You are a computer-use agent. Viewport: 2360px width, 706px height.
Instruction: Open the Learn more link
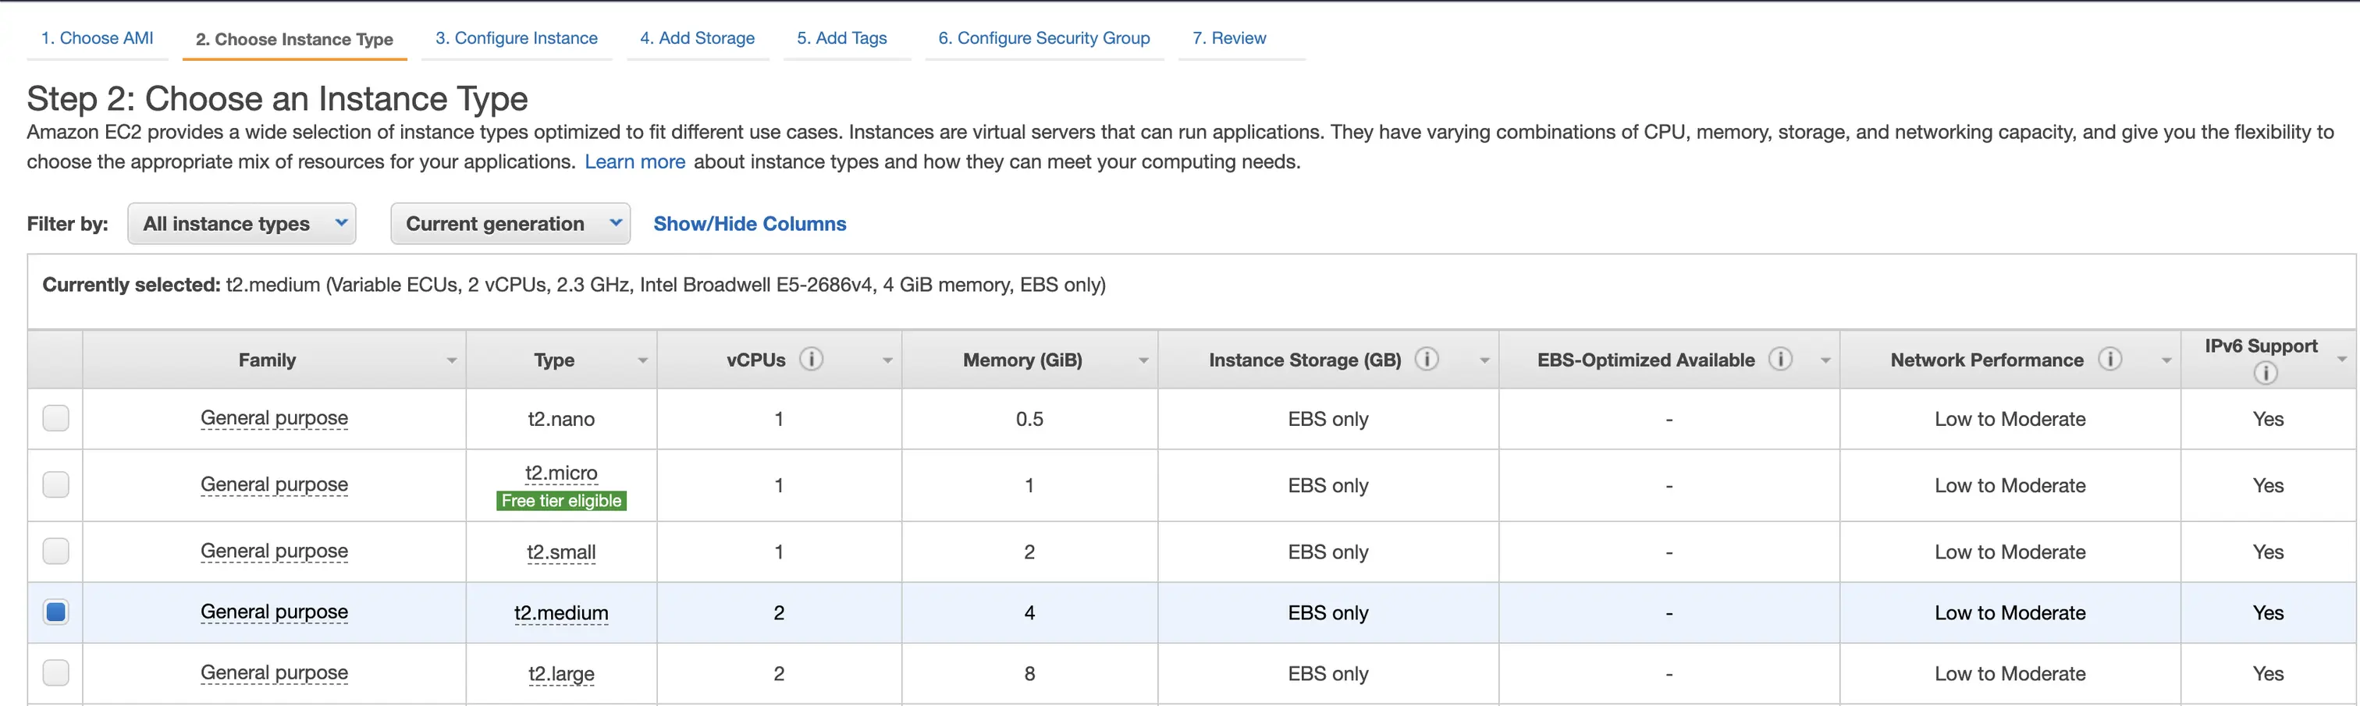[x=635, y=162]
